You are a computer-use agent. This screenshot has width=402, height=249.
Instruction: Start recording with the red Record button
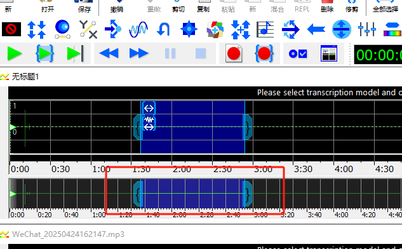[234, 53]
